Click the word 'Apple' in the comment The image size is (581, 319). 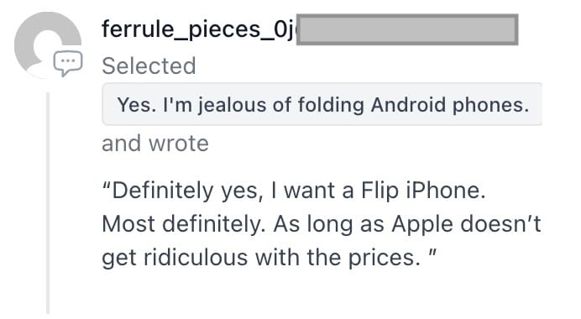click(x=422, y=225)
